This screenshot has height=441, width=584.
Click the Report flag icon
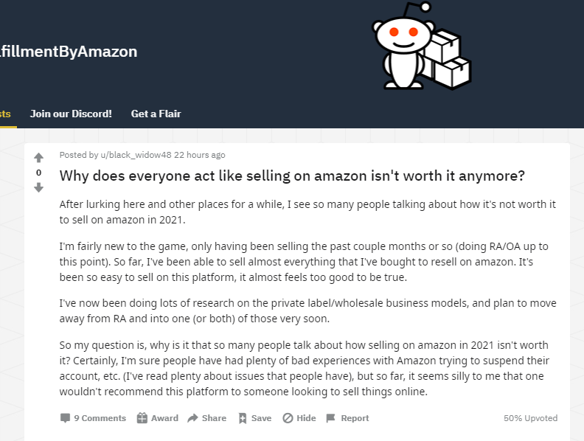click(330, 418)
